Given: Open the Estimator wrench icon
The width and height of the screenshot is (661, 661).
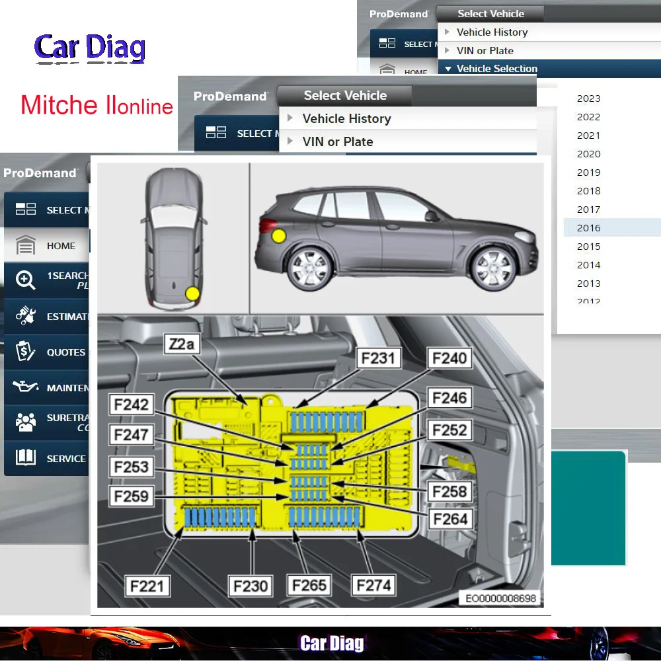Looking at the screenshot, I should click(25, 316).
